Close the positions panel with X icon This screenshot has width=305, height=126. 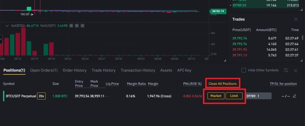(296, 71)
